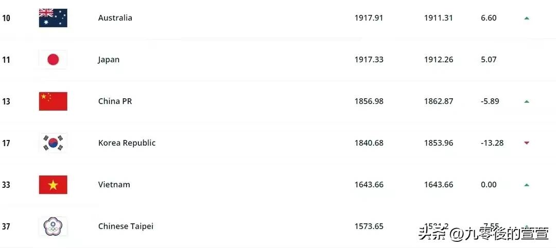Viewport: 556px width, 248px height.
Task: Click the Korea Republic flag icon
Action: [x=53, y=143]
